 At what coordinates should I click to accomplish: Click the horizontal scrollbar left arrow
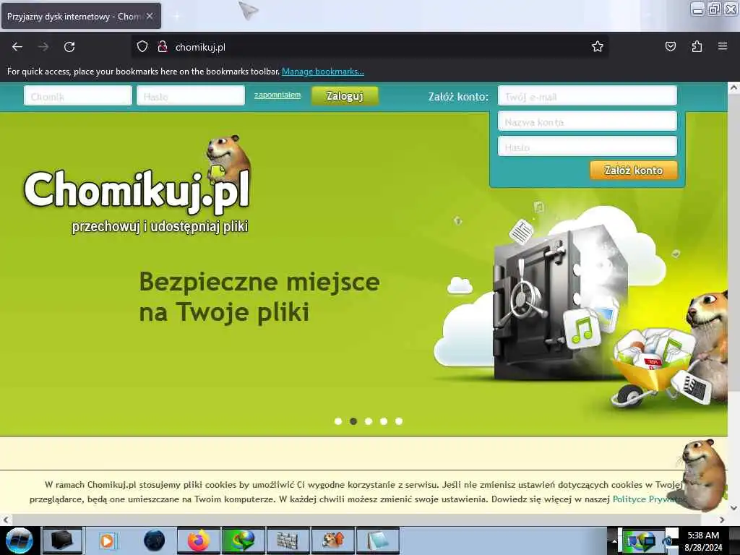pos(5,520)
